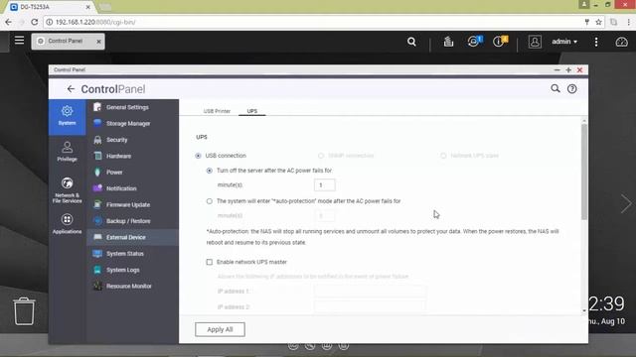The width and height of the screenshot is (636, 357).
Task: Click the QTS desktop search magnifier
Action: (x=411, y=42)
